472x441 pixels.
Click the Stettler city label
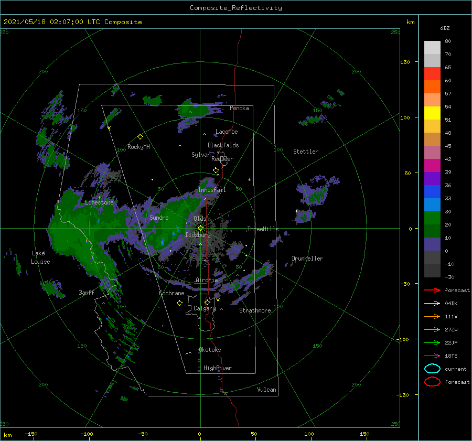[x=306, y=152]
